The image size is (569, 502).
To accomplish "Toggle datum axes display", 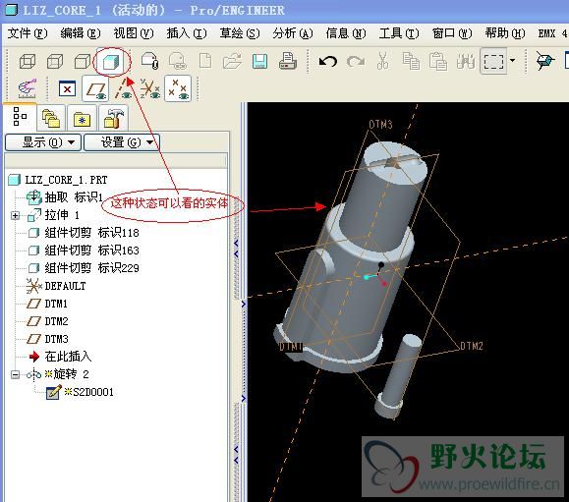I will pyautogui.click(x=123, y=88).
